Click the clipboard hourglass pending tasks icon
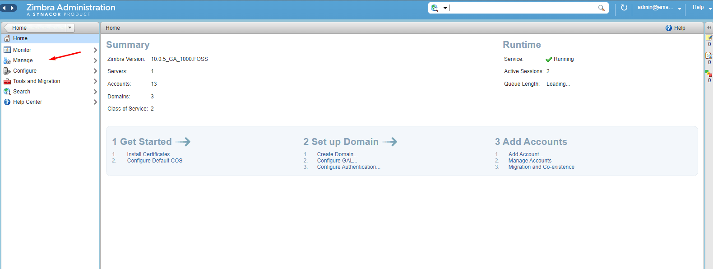Image resolution: width=713 pixels, height=269 pixels. [709, 56]
